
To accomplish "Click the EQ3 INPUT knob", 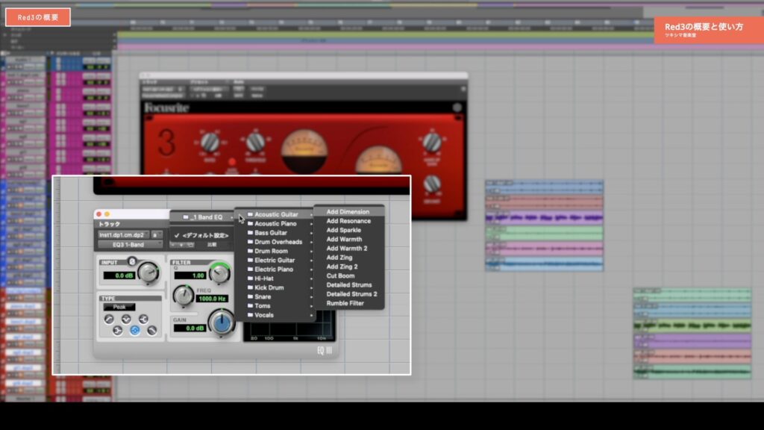I will click(x=148, y=273).
